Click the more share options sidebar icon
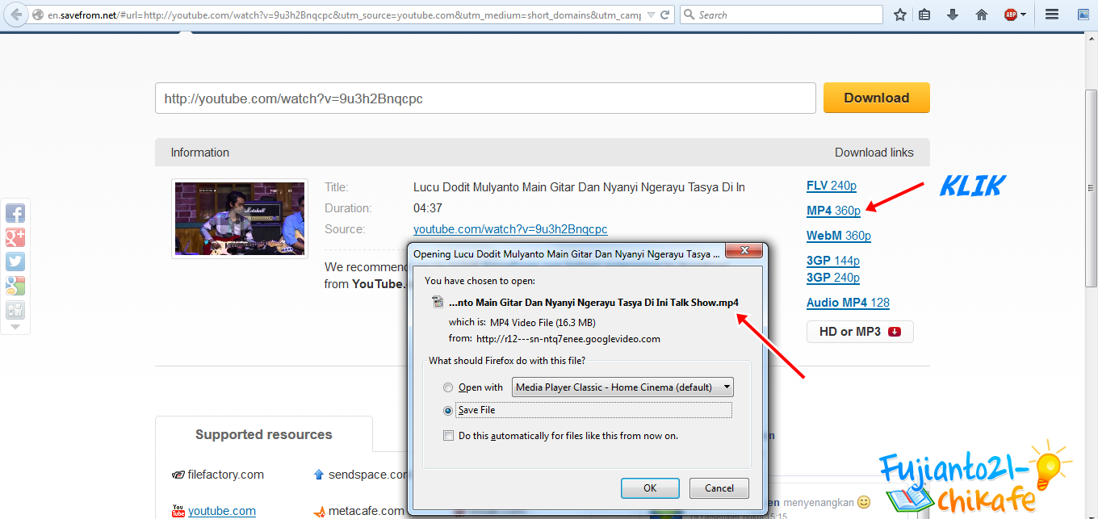The image size is (1098, 519). pos(15,310)
